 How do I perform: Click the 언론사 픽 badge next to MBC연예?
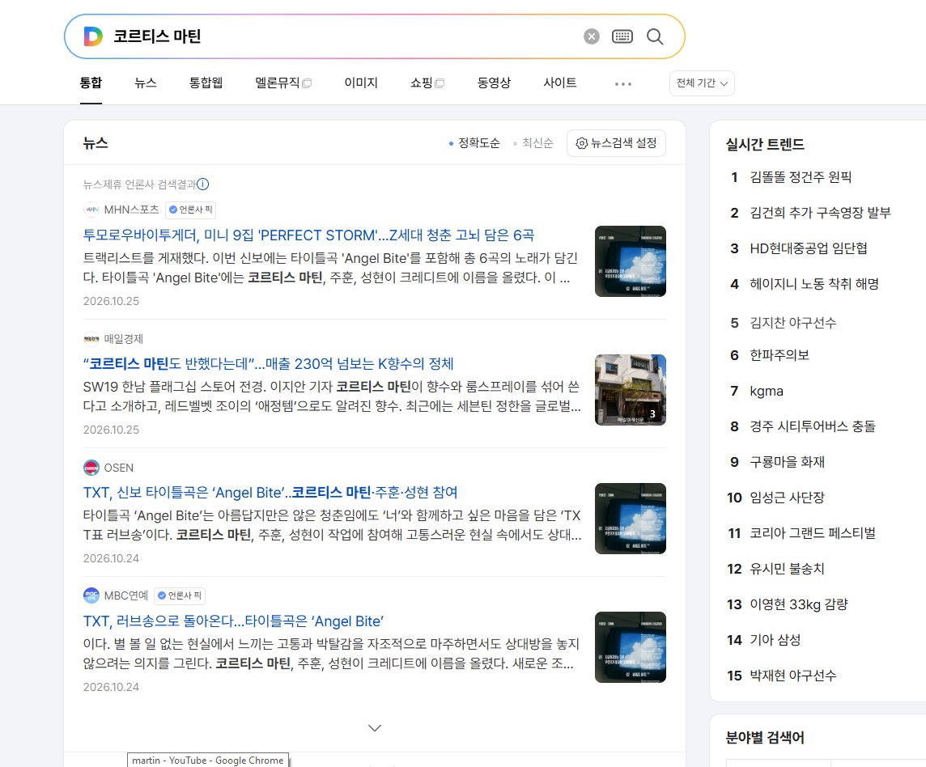180,595
